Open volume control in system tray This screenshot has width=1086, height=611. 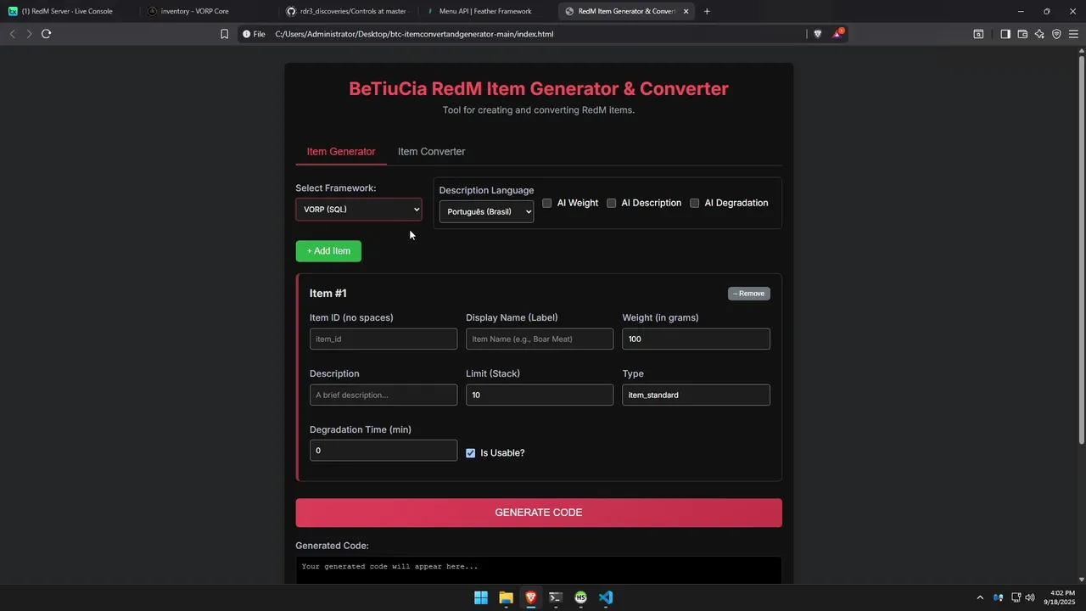point(1030,597)
